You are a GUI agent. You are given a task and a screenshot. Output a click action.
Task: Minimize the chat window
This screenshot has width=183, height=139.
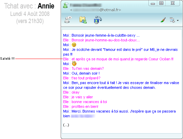coord(153,3)
